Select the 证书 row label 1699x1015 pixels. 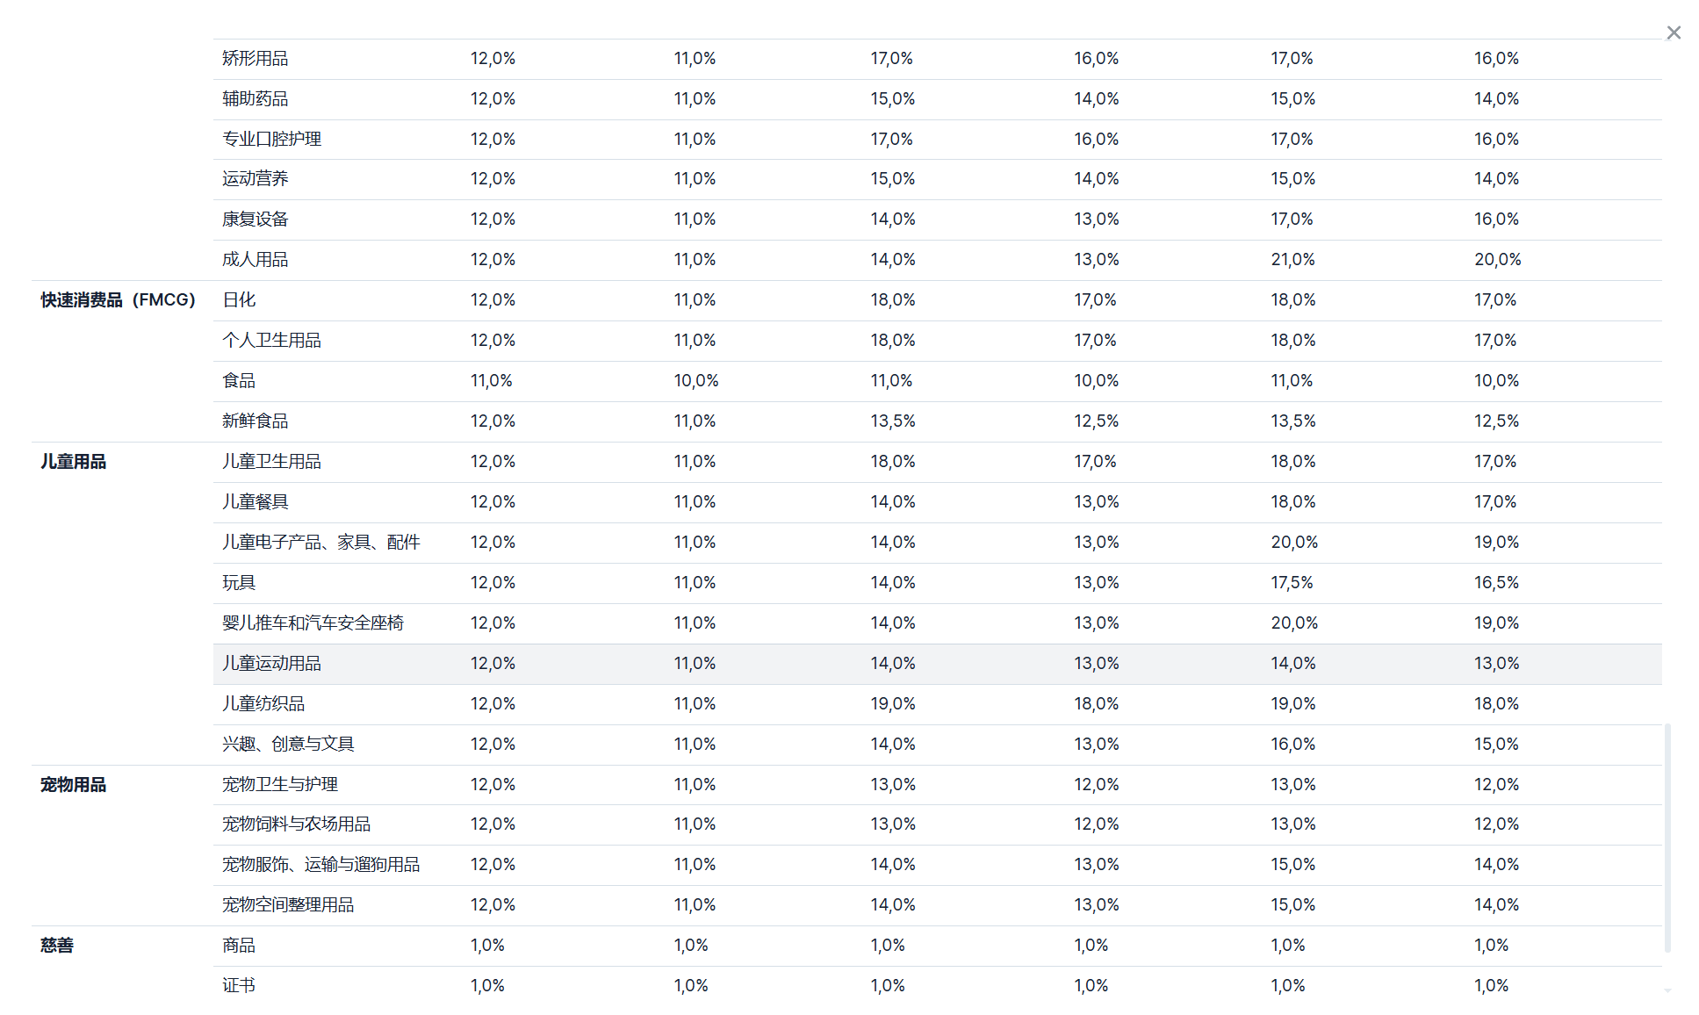(238, 986)
